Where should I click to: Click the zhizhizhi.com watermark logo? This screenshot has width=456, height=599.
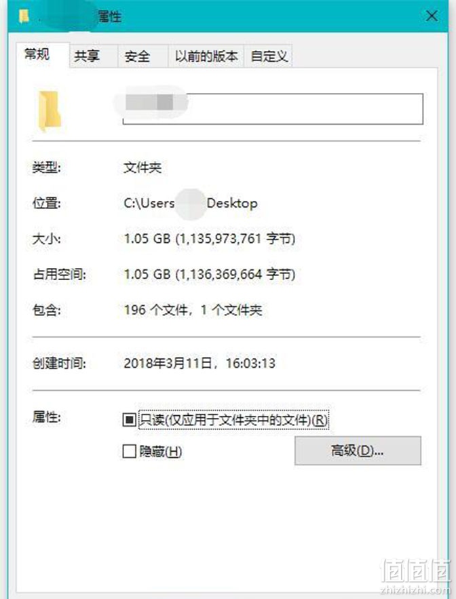click(x=415, y=576)
